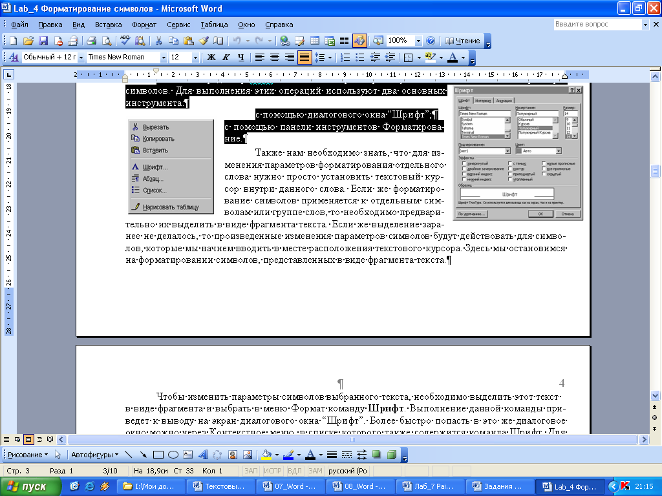Toggle Justify paragraph alignment
Viewport: 662px width, 496px height.
(x=304, y=57)
